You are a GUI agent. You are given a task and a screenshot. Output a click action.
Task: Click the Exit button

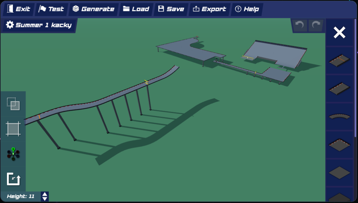19,9
